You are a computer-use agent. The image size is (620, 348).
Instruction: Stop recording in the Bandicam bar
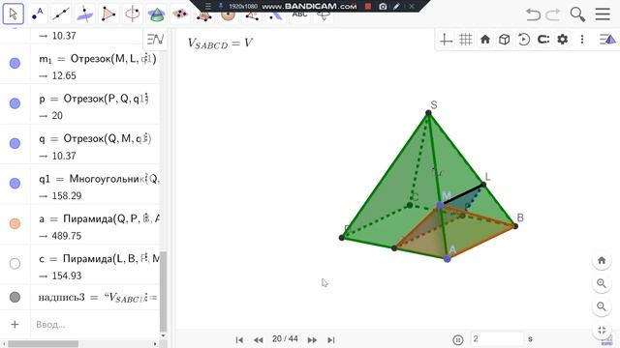[368, 7]
